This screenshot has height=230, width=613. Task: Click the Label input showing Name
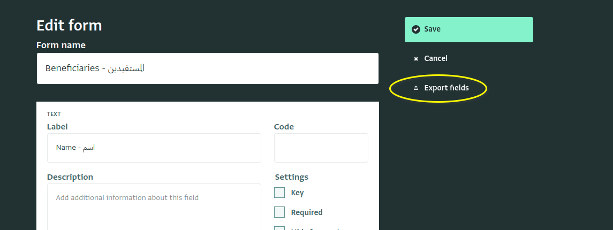pyautogui.click(x=154, y=148)
